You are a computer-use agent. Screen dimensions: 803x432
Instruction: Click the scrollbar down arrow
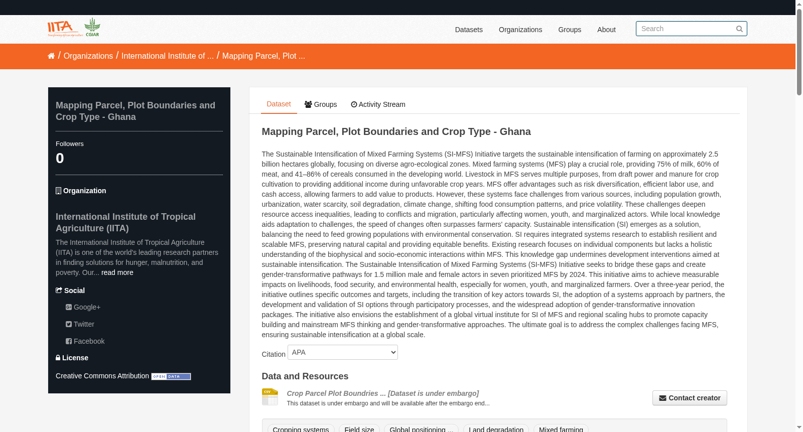coord(799,428)
